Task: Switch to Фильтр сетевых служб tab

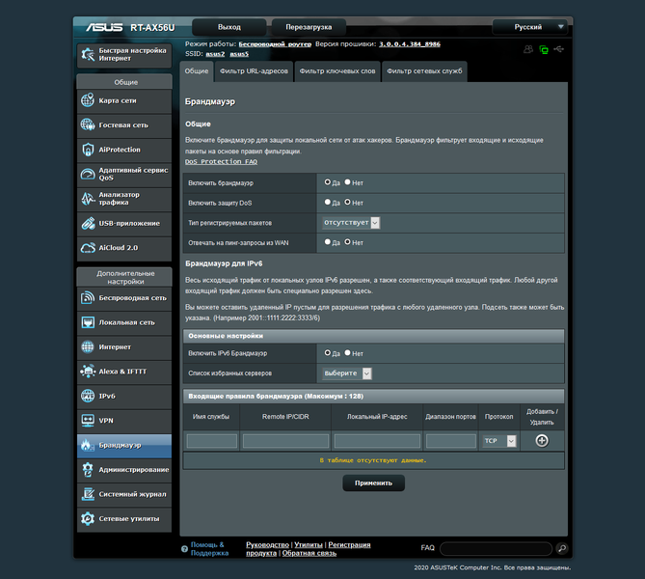Action: pyautogui.click(x=424, y=71)
